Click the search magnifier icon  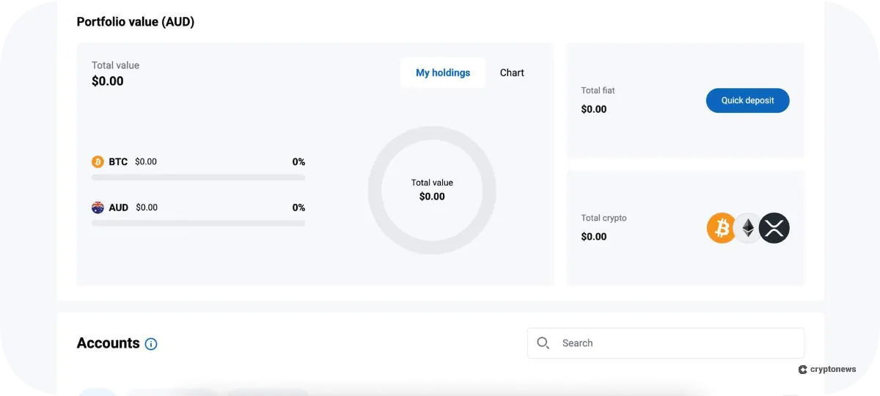543,343
